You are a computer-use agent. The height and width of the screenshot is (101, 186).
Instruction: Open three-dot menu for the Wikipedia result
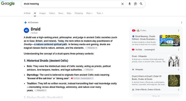(x=178, y=70)
